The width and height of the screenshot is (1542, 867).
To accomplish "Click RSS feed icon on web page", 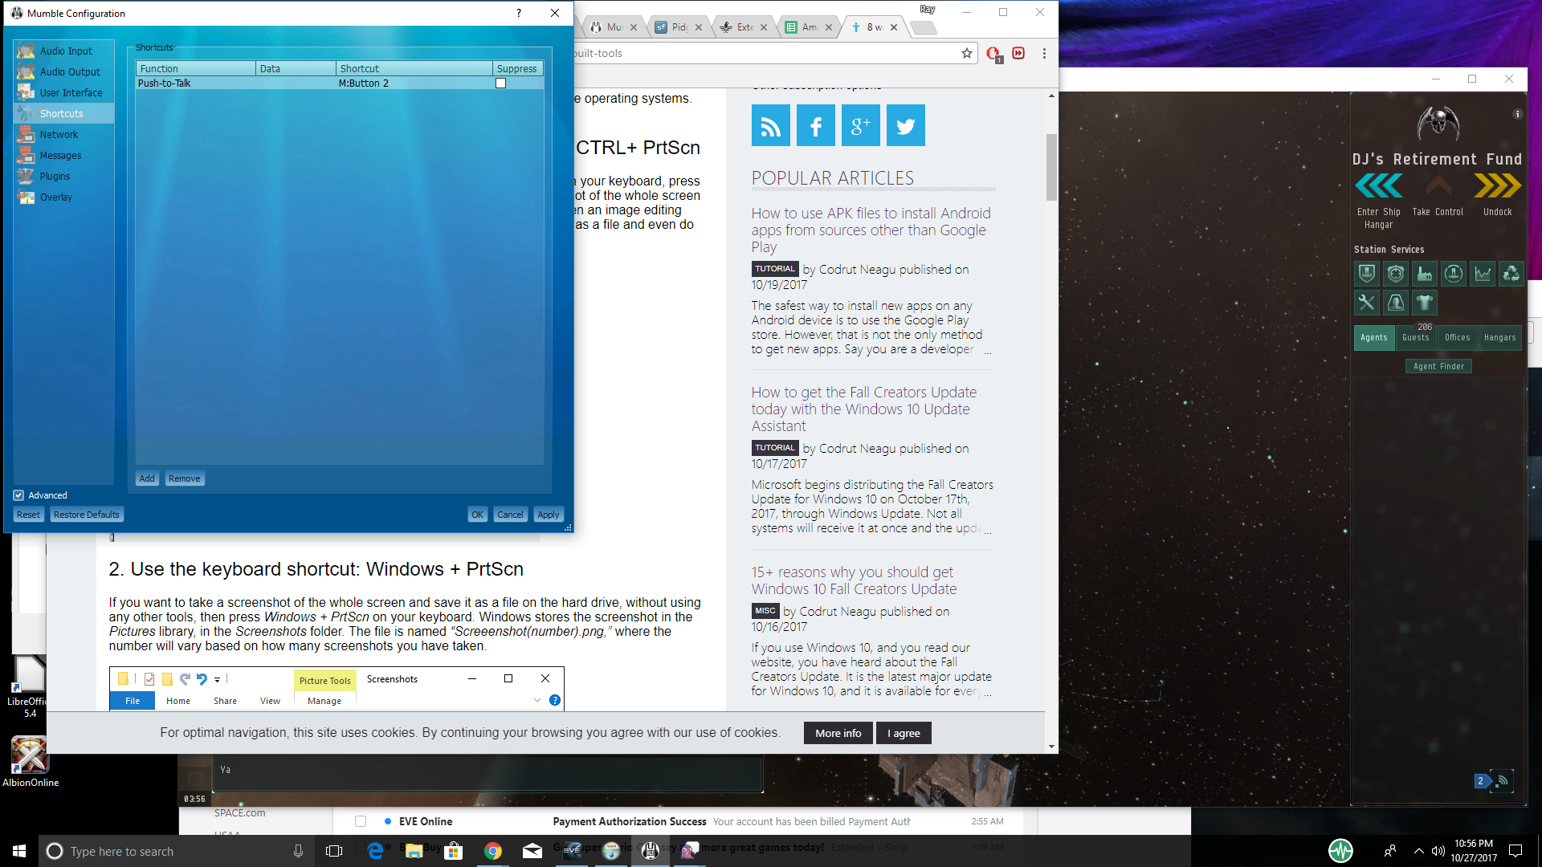I will pyautogui.click(x=771, y=125).
